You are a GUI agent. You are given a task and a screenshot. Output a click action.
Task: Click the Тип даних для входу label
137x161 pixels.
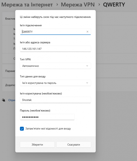(33, 76)
